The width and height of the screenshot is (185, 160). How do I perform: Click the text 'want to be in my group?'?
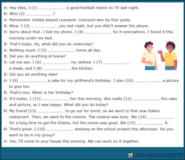click(x=32, y=135)
